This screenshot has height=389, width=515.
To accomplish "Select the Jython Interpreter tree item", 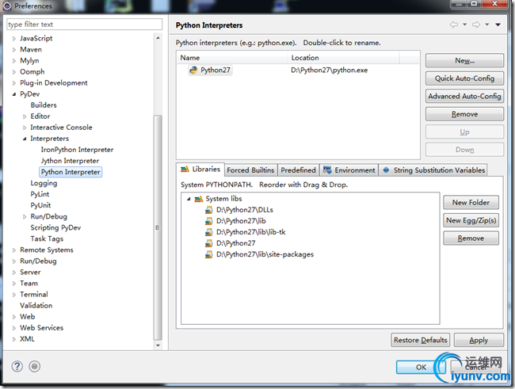I will 70,161.
